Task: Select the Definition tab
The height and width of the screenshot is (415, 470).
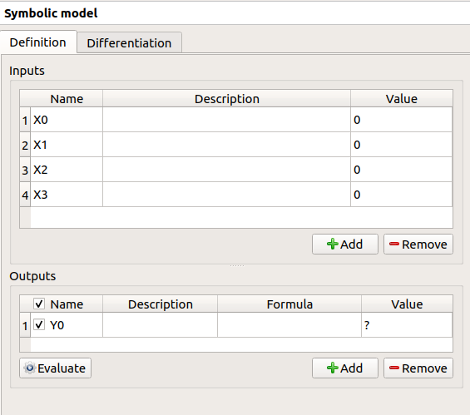Action: click(38, 42)
